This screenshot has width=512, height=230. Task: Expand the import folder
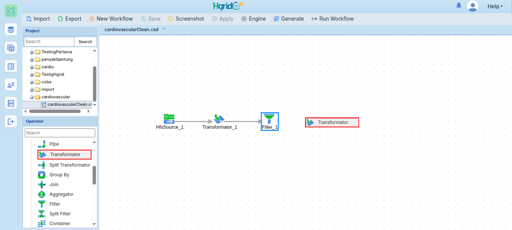32,90
